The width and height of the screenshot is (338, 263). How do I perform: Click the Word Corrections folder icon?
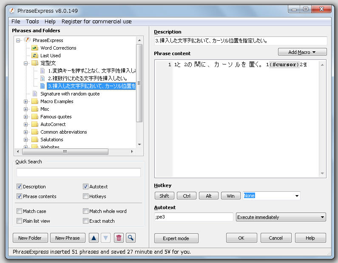coord(35,48)
